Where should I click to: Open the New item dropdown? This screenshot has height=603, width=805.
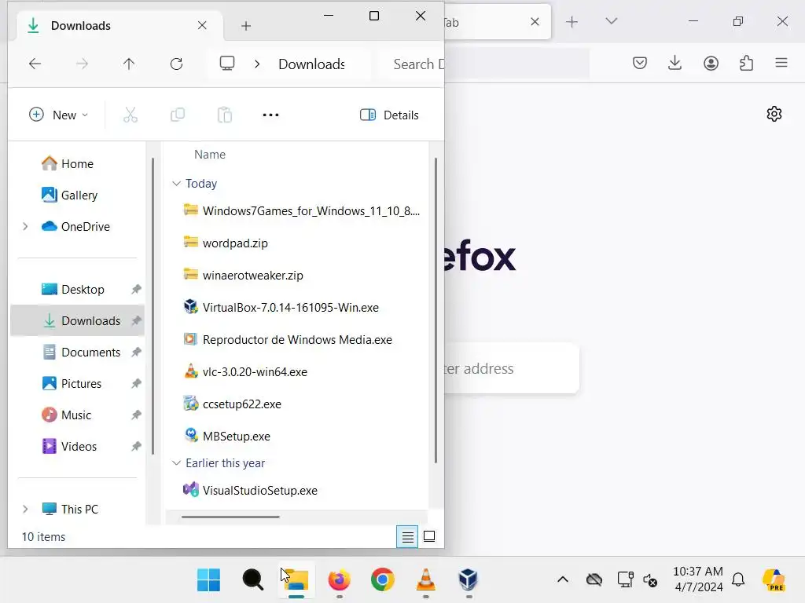pyautogui.click(x=58, y=115)
